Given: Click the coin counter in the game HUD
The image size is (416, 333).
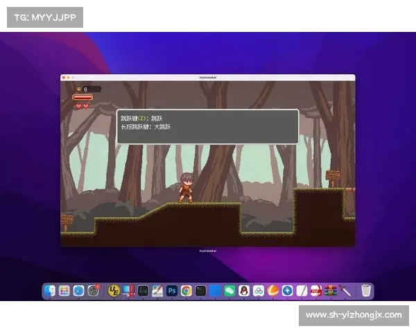Looking at the screenshot, I should point(89,89).
